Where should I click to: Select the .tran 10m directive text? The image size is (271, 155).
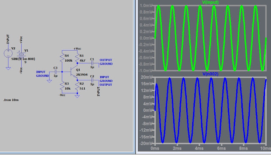coord(11,100)
